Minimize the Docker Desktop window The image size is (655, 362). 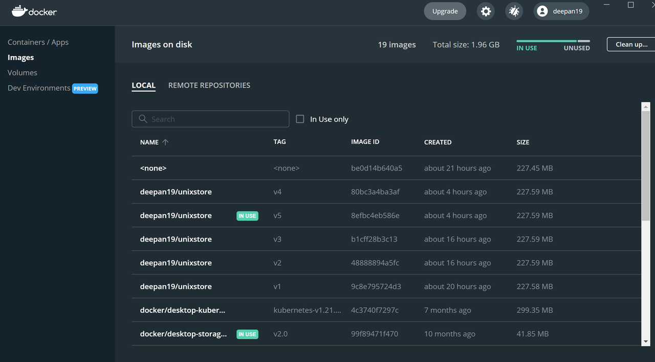click(607, 5)
